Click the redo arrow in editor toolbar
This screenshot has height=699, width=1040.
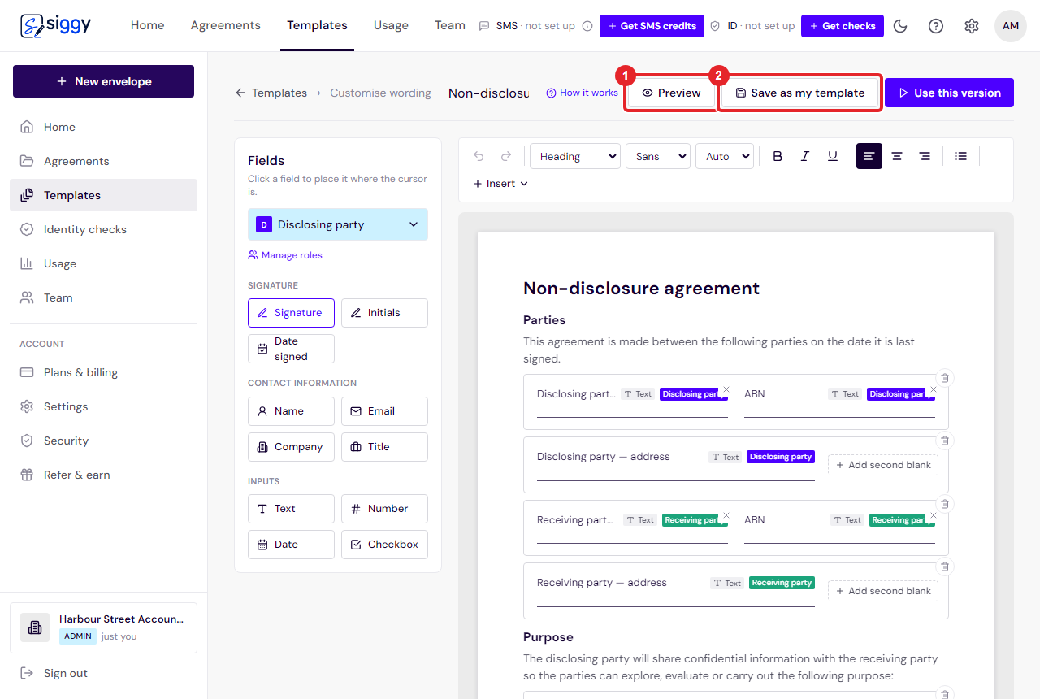pyautogui.click(x=506, y=156)
